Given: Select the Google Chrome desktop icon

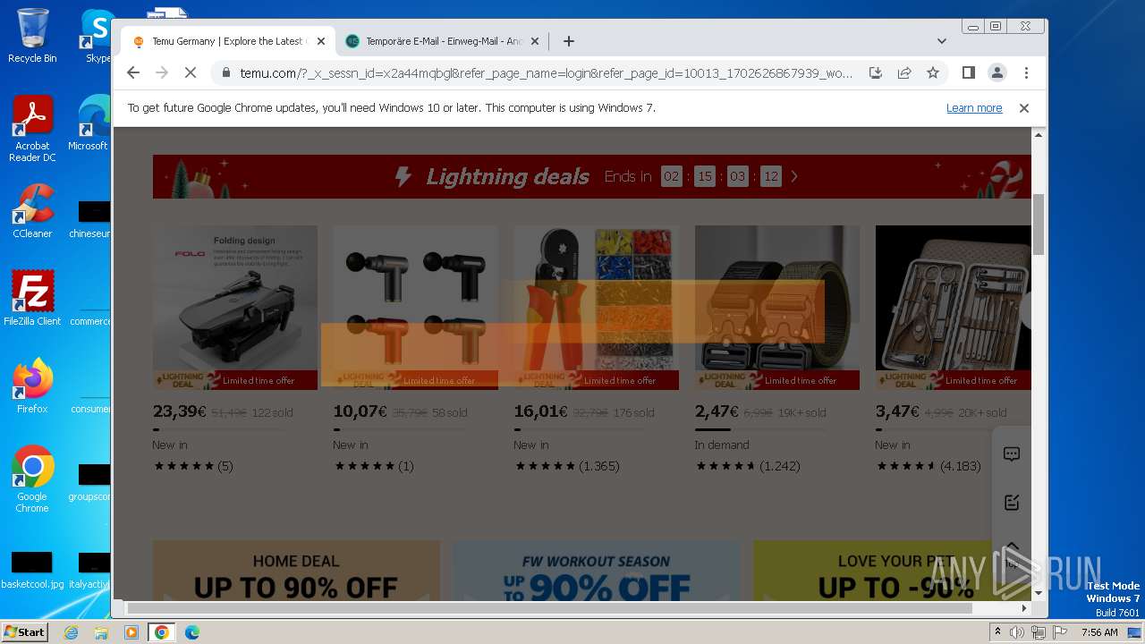Looking at the screenshot, I should coord(32,479).
